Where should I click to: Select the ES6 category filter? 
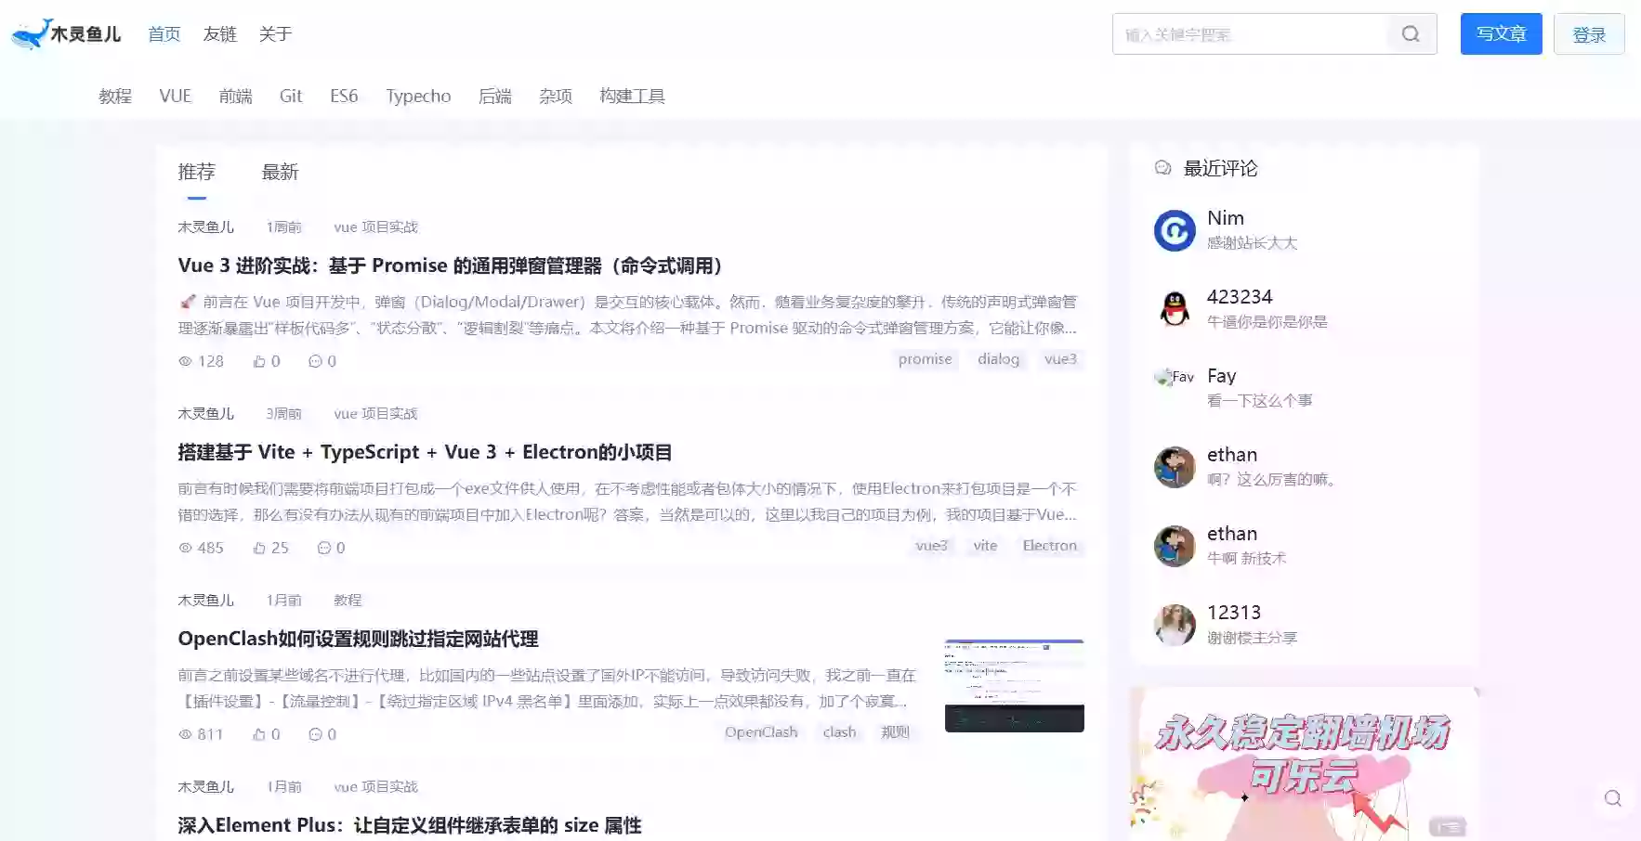(x=344, y=96)
